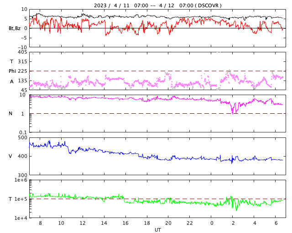The image size is (292, 233).
Task: Click the 225 tick value on Phi panel
Action: pyautogui.click(x=22, y=71)
